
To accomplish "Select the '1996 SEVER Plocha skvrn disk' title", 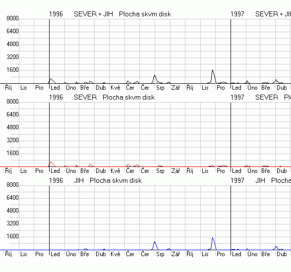I will (x=102, y=98).
